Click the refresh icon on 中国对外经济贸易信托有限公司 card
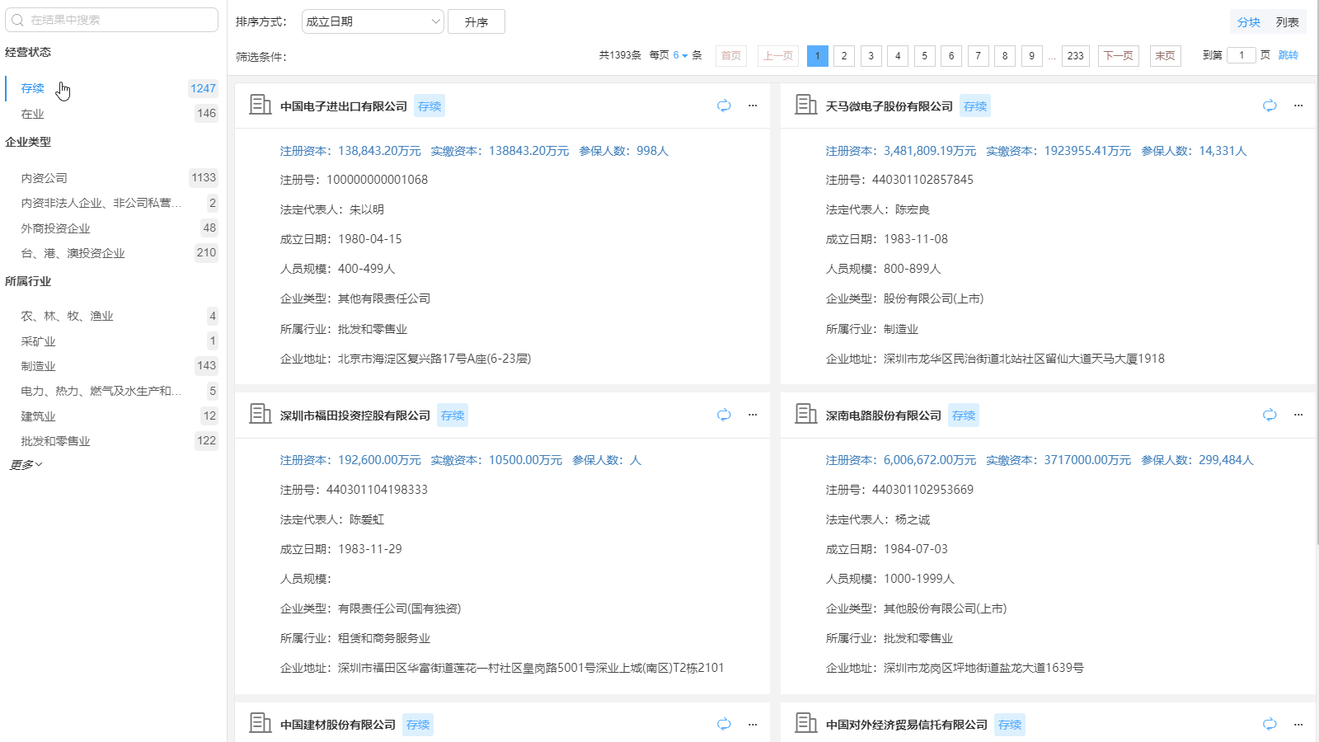 click(1269, 724)
